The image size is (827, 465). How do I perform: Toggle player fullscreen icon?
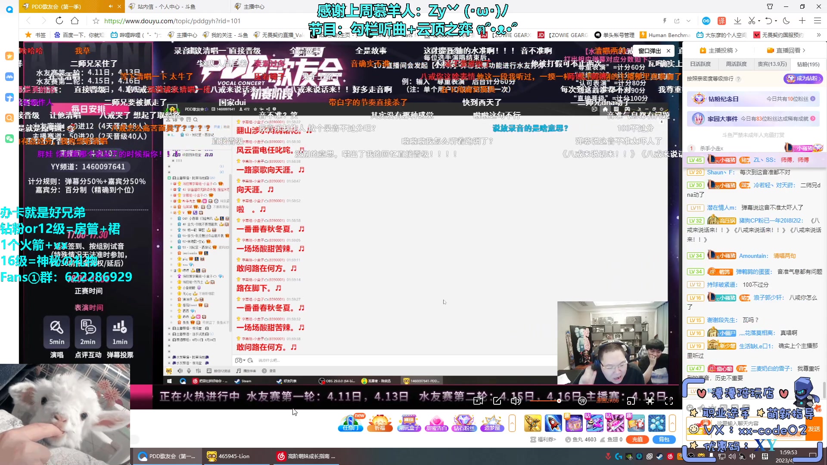point(669,401)
